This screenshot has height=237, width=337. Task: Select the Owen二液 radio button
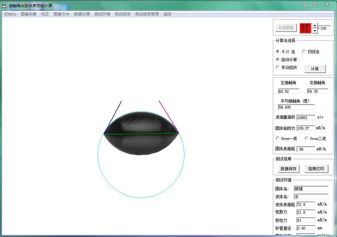coord(307,139)
